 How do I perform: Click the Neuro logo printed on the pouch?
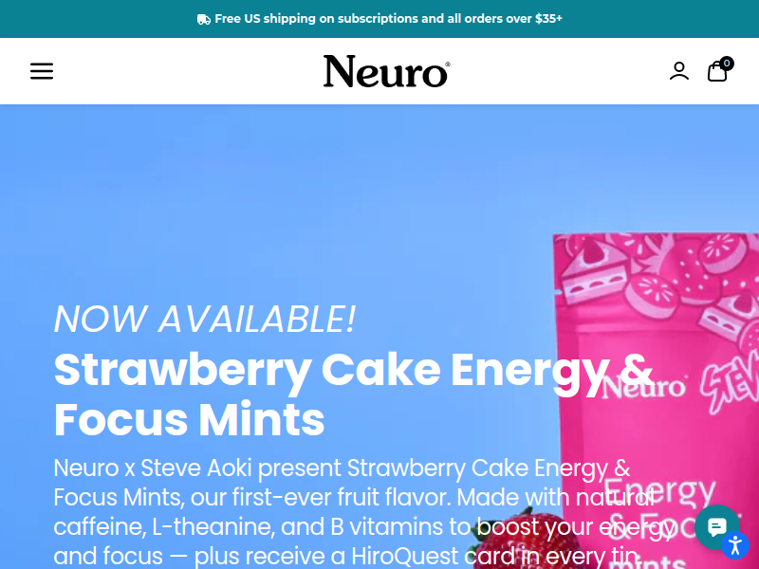coord(644,387)
